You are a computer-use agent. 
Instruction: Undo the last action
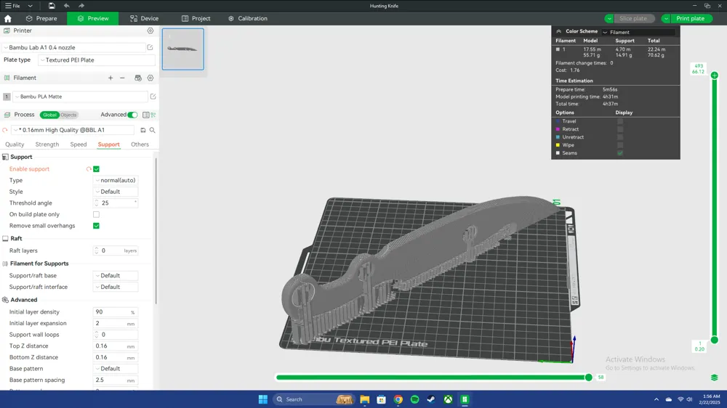coord(66,6)
